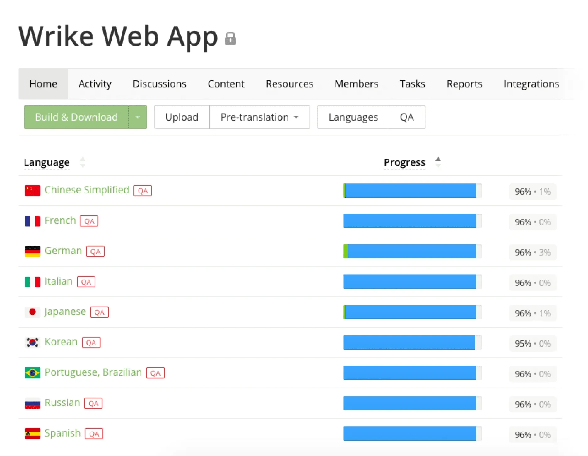Click the Brazilian Portuguese flag icon
588x456 pixels.
(32, 372)
